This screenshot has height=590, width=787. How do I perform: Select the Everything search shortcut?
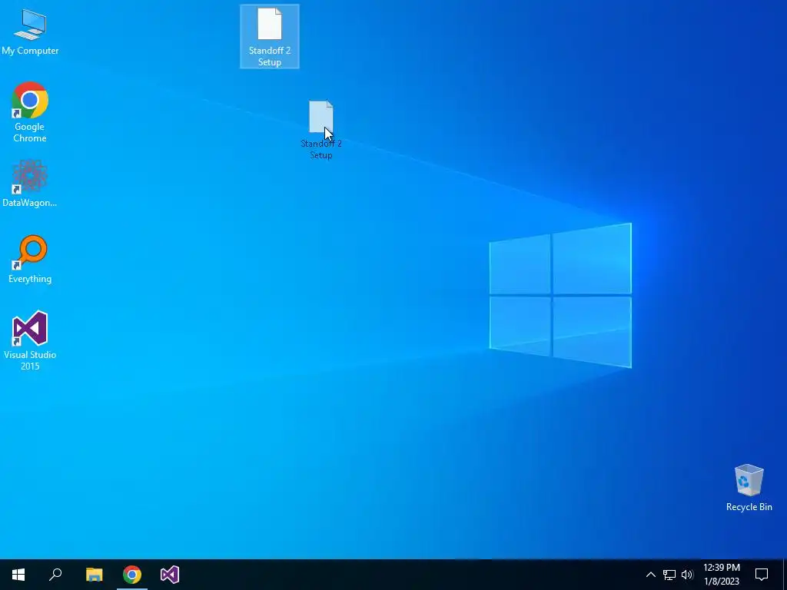click(x=30, y=260)
